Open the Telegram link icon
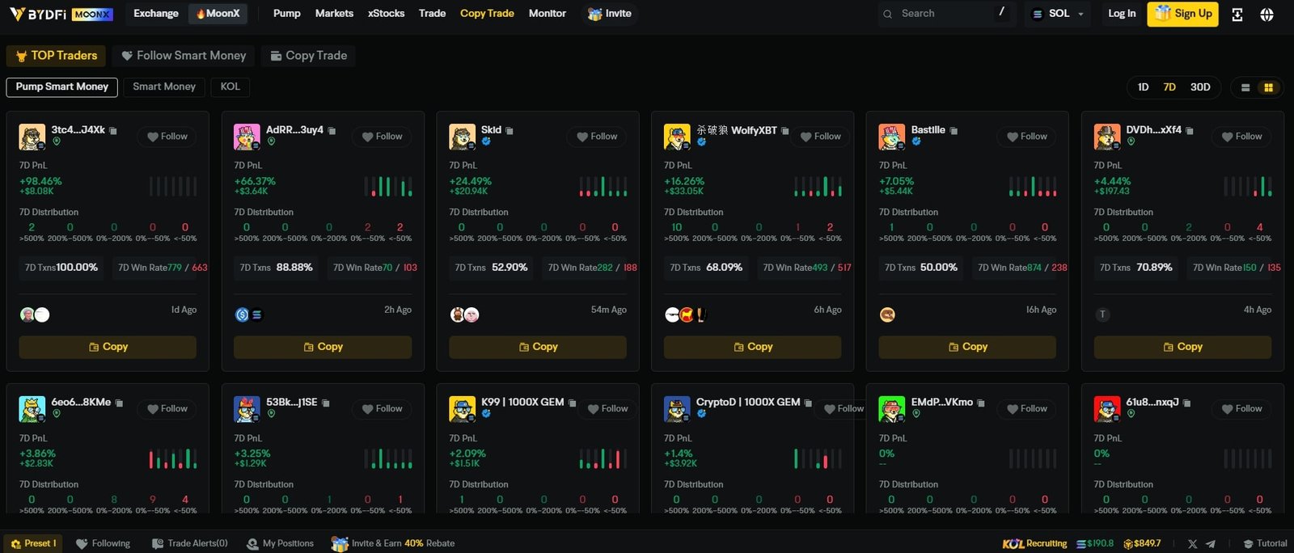This screenshot has width=1294, height=553. tap(1211, 544)
